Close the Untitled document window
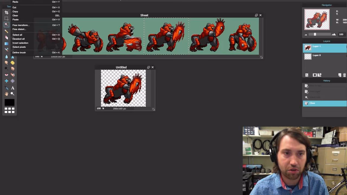The height and width of the screenshot is (195, 347). (x=153, y=67)
